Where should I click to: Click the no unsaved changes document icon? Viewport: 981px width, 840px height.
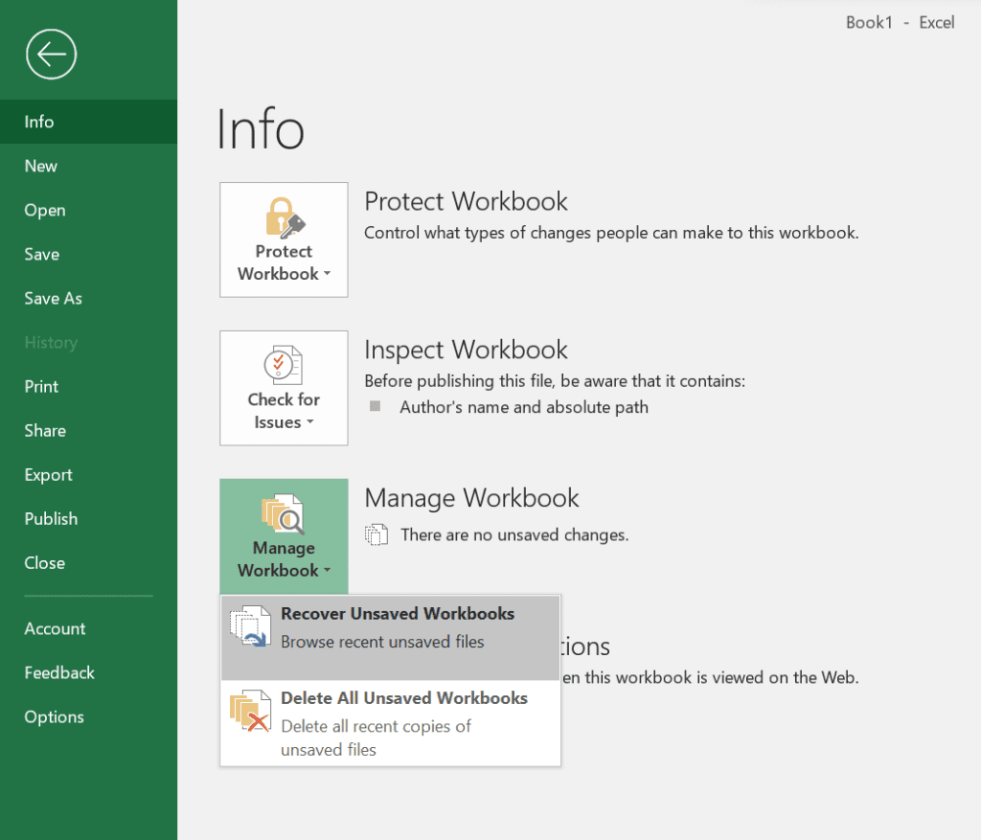376,535
